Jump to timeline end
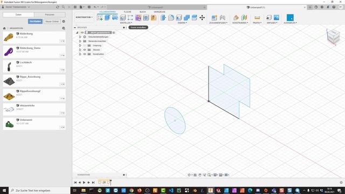 coord(93,182)
